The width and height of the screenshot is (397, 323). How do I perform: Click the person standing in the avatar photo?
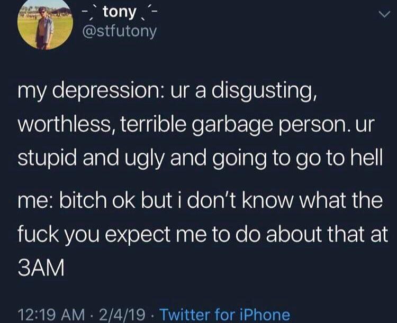click(x=44, y=28)
